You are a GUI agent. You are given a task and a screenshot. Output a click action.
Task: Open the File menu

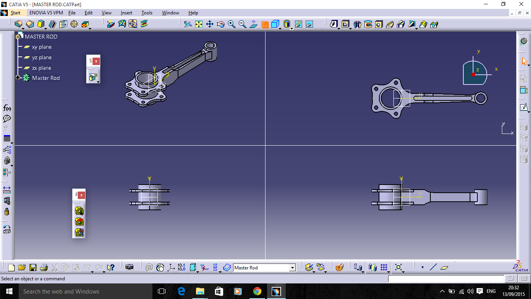point(72,13)
